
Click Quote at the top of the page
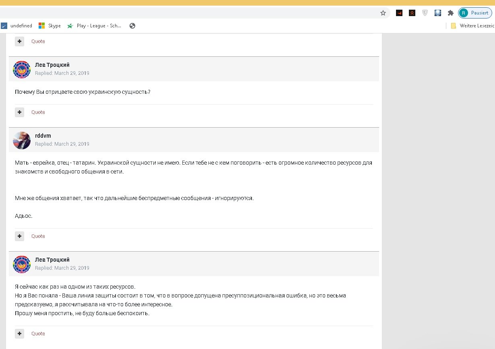(x=38, y=41)
